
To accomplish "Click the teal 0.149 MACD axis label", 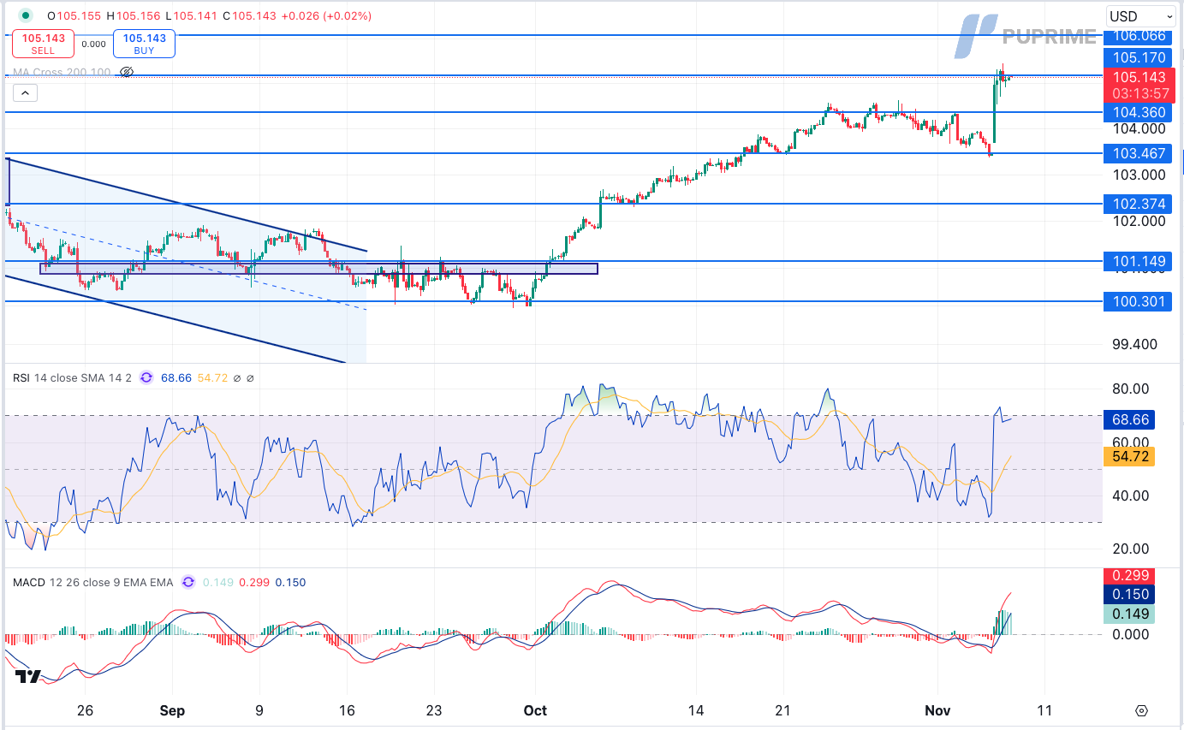I will (x=1129, y=614).
